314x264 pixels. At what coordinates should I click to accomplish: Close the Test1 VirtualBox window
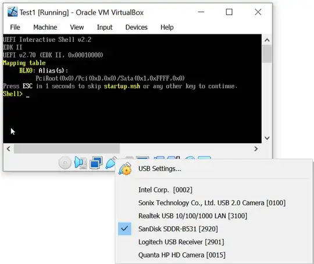258,12
